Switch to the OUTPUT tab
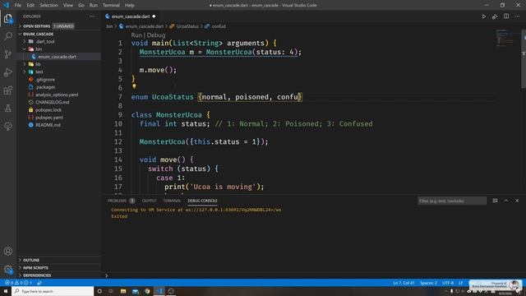526x296 pixels. coord(150,201)
